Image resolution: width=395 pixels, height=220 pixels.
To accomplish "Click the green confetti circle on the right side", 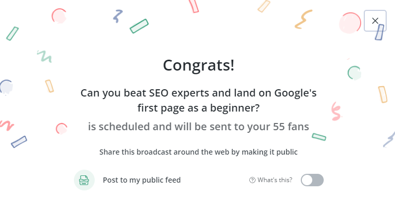I will (x=354, y=73).
